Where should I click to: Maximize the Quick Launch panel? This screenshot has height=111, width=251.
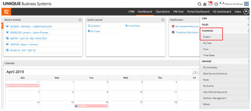pyautogui.click(x=163, y=20)
